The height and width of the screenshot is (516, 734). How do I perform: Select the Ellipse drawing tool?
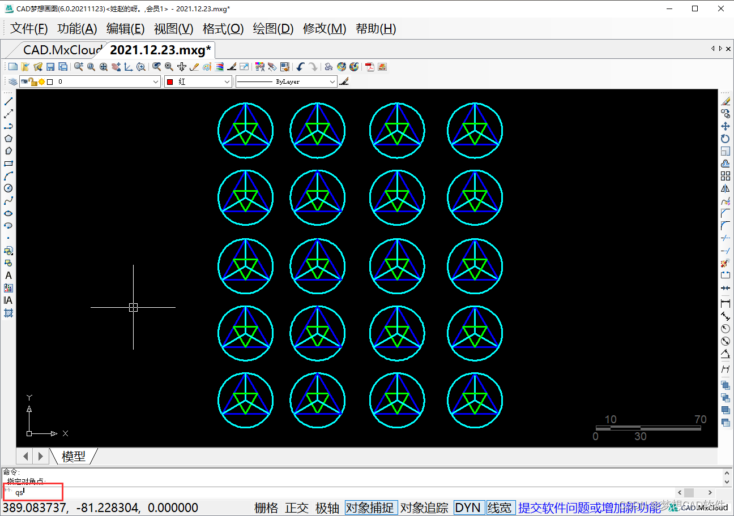[8, 213]
